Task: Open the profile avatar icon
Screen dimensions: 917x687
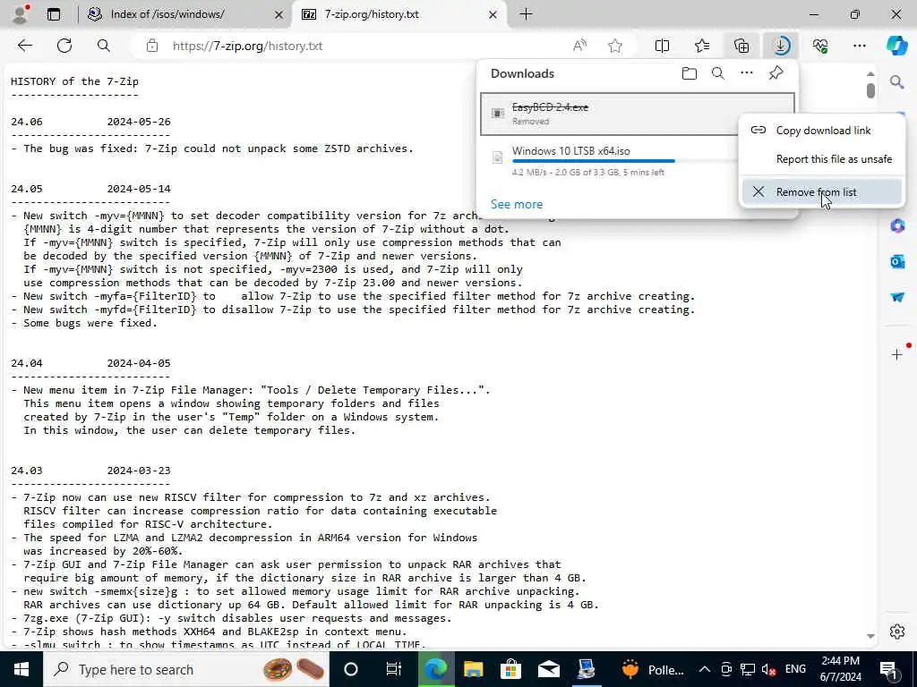Action: coord(21,14)
